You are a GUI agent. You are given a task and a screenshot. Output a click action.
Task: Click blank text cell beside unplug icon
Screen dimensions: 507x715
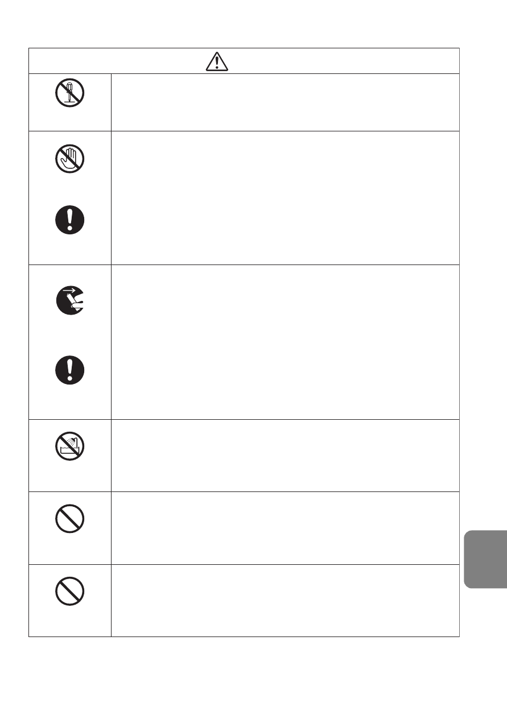(286, 342)
